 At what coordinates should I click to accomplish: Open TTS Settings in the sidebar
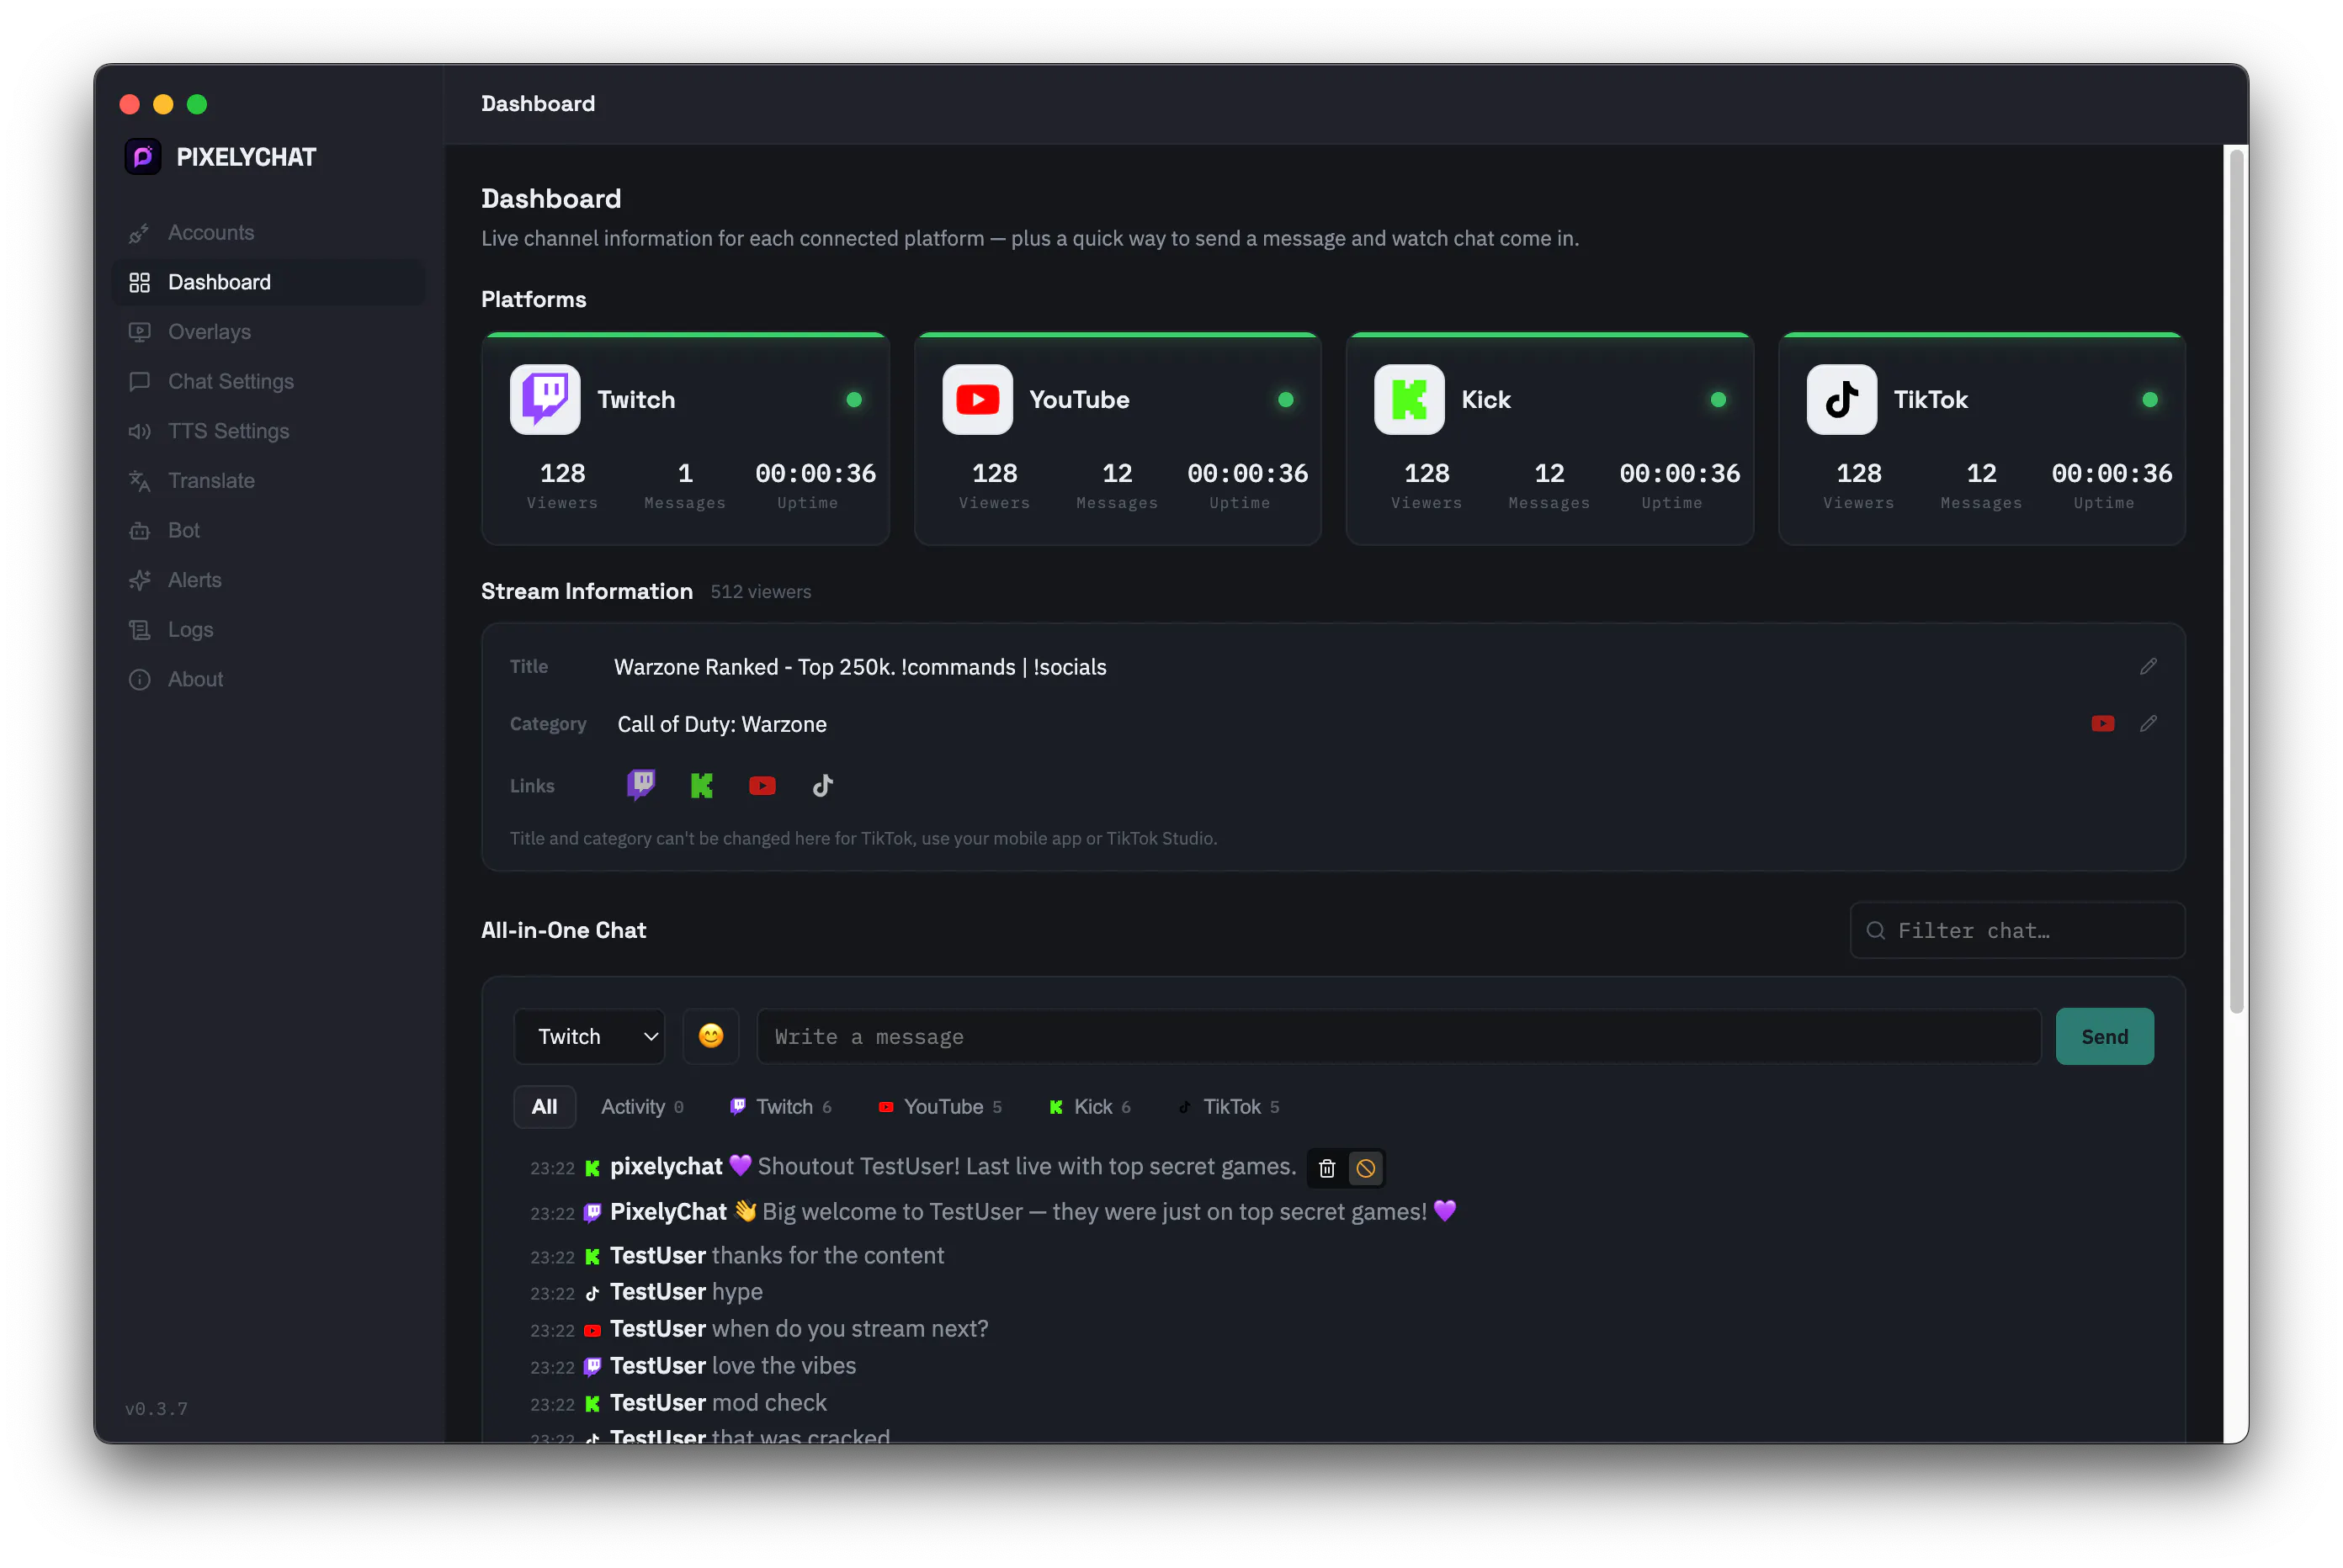pos(268,432)
